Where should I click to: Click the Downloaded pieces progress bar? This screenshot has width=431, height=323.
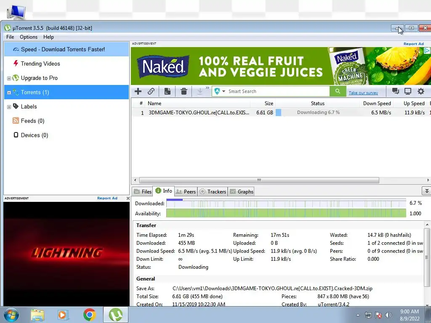pyautogui.click(x=286, y=203)
